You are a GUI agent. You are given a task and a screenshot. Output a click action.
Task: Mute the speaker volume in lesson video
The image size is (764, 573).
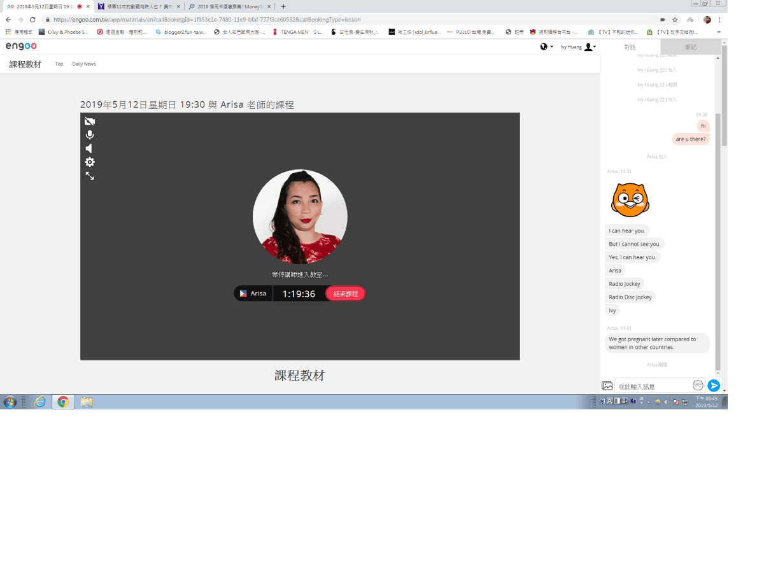click(x=89, y=148)
